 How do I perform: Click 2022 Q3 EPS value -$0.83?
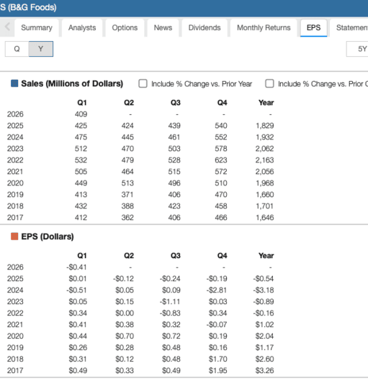click(x=170, y=313)
